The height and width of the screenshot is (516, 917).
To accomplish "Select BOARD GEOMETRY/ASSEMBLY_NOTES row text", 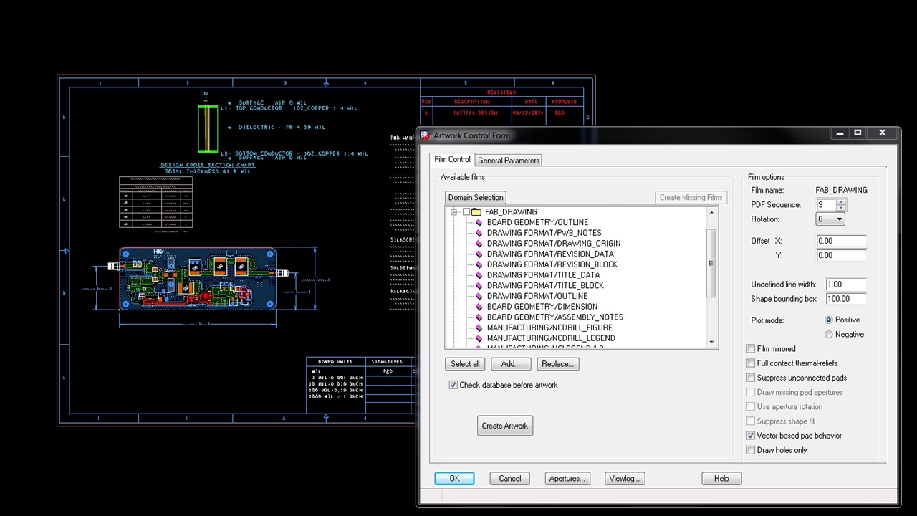I will tap(555, 317).
